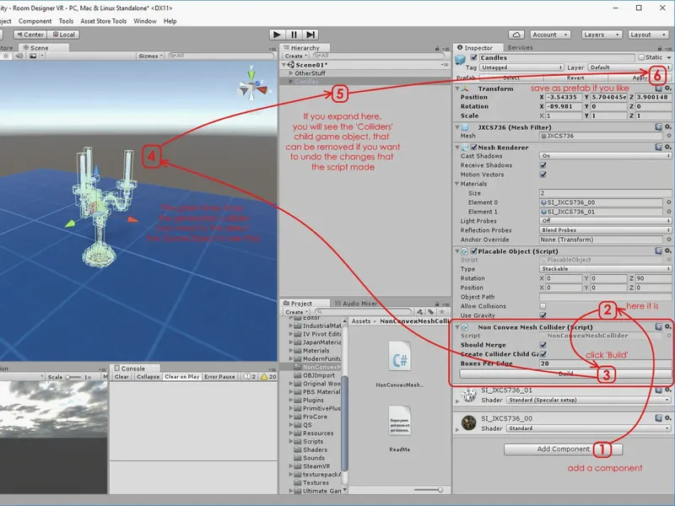Open Placable Object script gear menu

(x=667, y=250)
